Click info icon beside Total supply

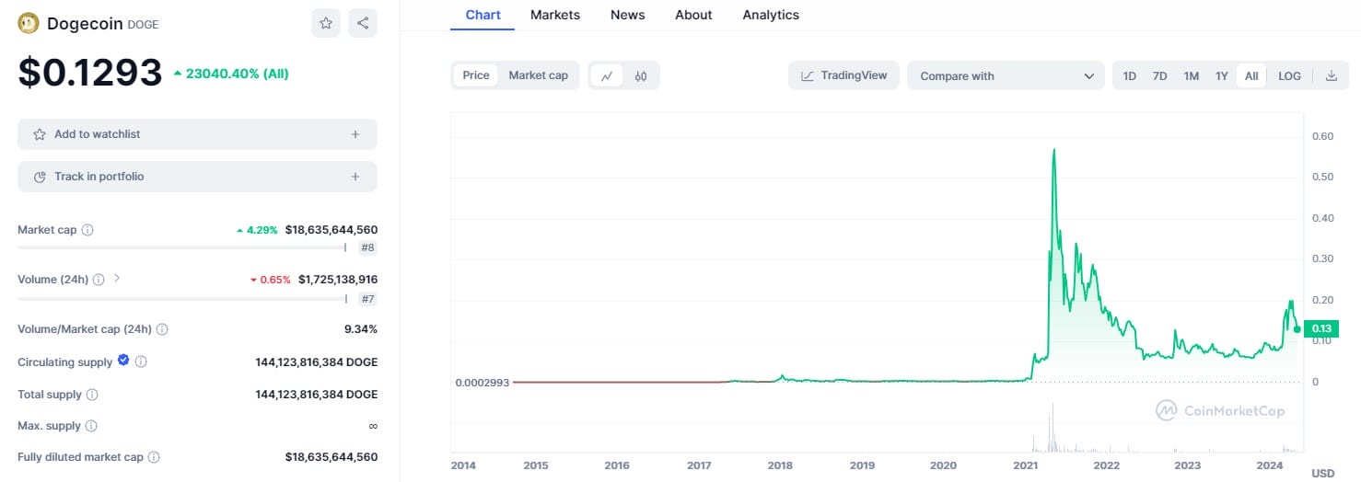click(92, 395)
